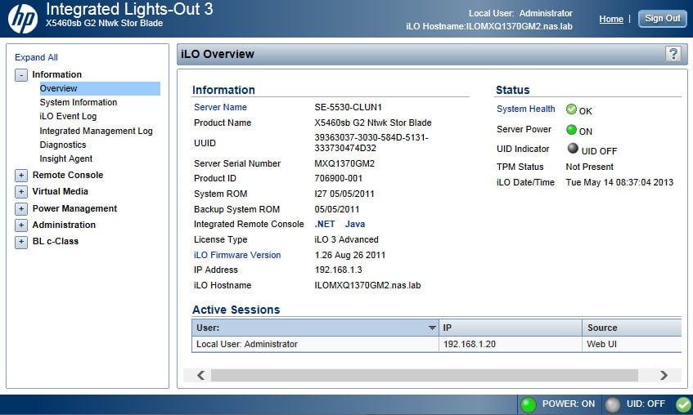Click the BL c-Class tree label
Viewport: 693px width, 415px height.
56,242
